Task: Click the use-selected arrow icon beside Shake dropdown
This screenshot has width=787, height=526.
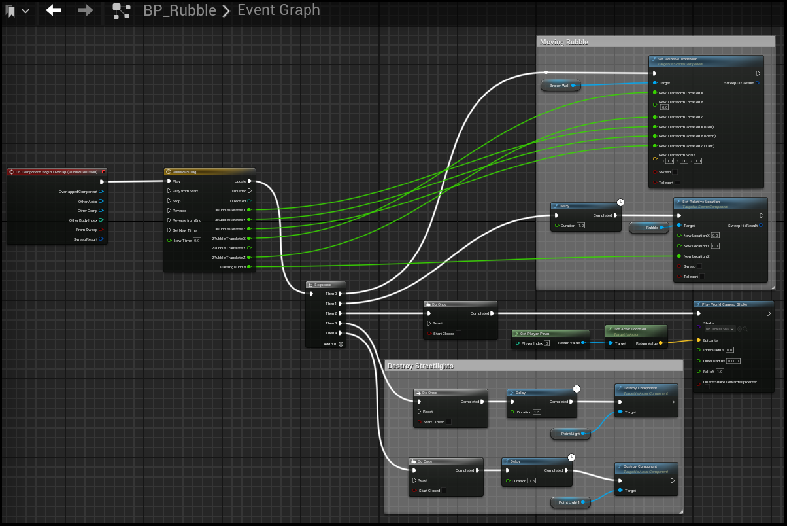Action: pos(739,329)
